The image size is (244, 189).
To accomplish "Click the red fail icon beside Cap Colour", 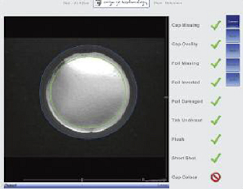I will tap(216, 177).
